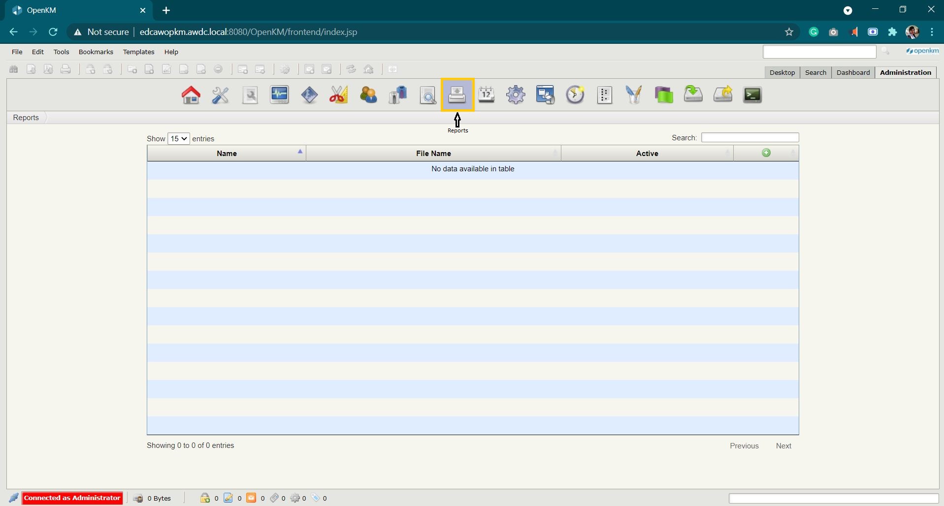Open the admin Home house icon
Screen dimensions: 944x506
191,95
